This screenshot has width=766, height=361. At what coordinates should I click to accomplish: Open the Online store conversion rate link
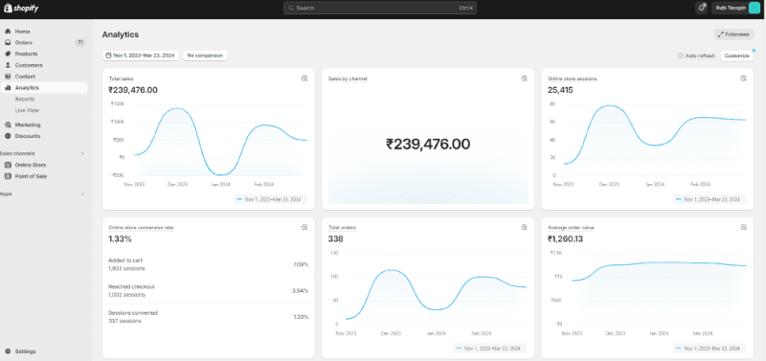point(141,228)
